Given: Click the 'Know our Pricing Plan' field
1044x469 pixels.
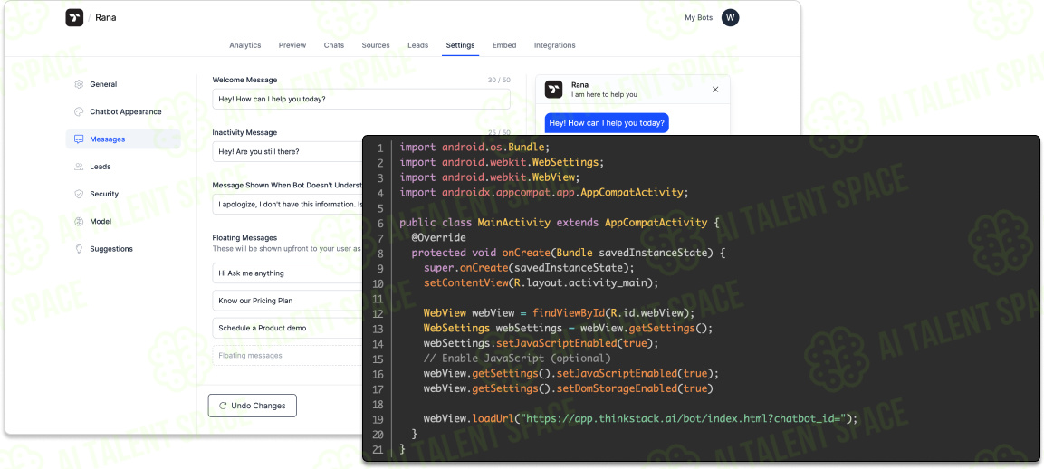Looking at the screenshot, I should (288, 301).
